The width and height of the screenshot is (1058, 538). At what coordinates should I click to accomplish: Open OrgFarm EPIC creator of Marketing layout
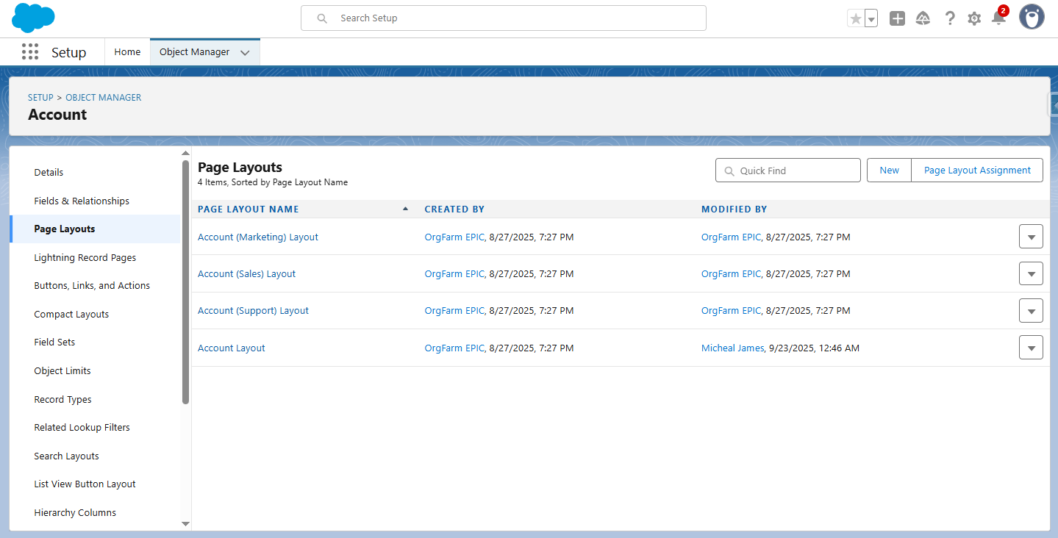click(x=454, y=237)
